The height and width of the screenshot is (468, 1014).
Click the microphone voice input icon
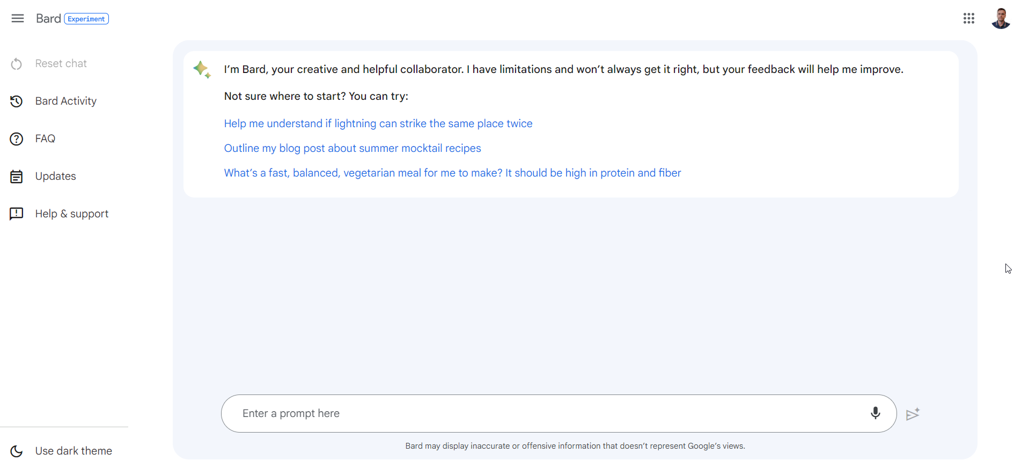coord(876,413)
